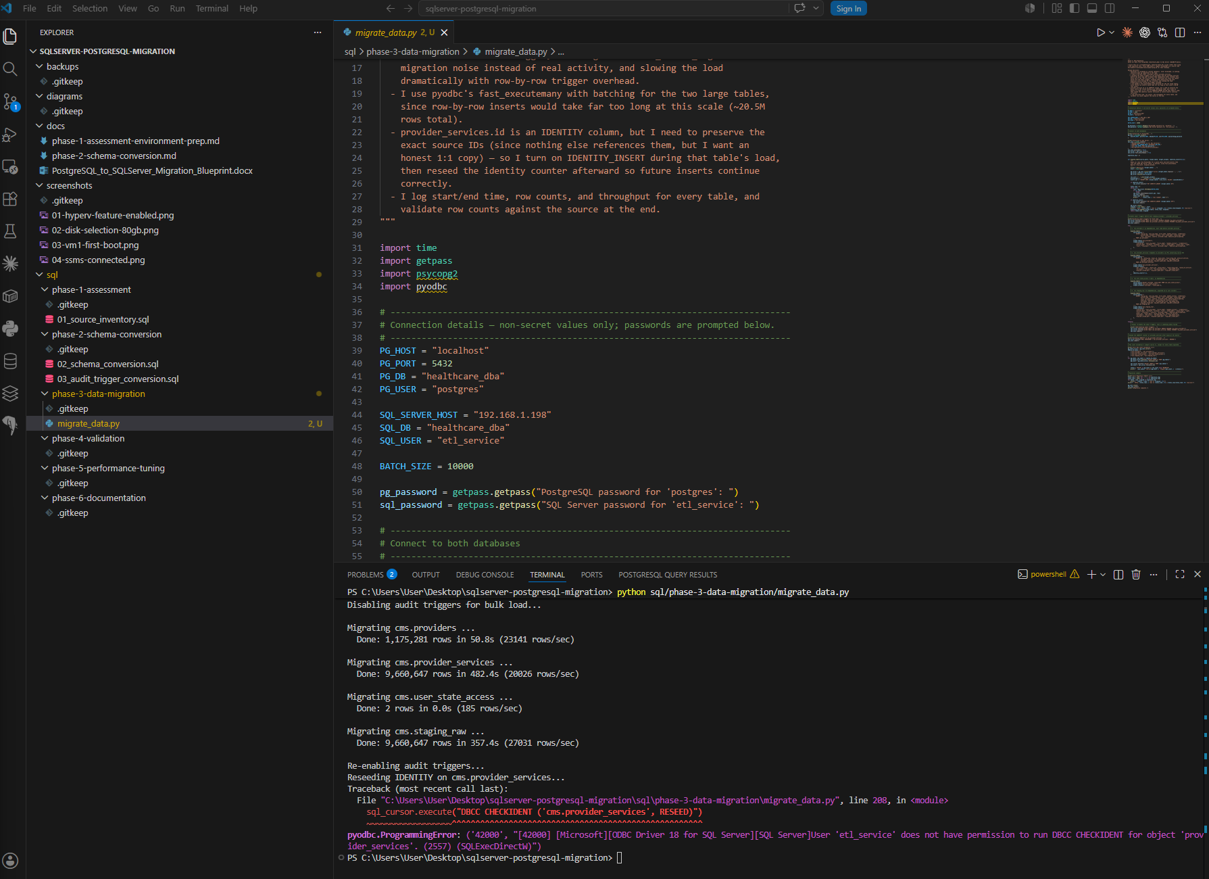This screenshot has width=1209, height=879.
Task: Kill the terminal with the trash icon
Action: (1136, 574)
